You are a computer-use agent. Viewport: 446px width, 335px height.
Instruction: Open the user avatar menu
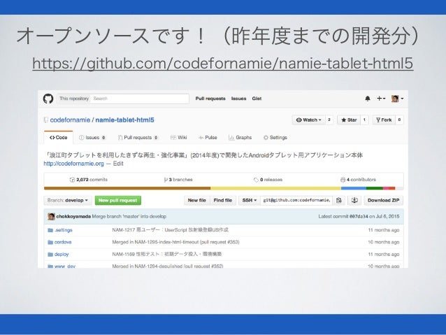point(397,99)
